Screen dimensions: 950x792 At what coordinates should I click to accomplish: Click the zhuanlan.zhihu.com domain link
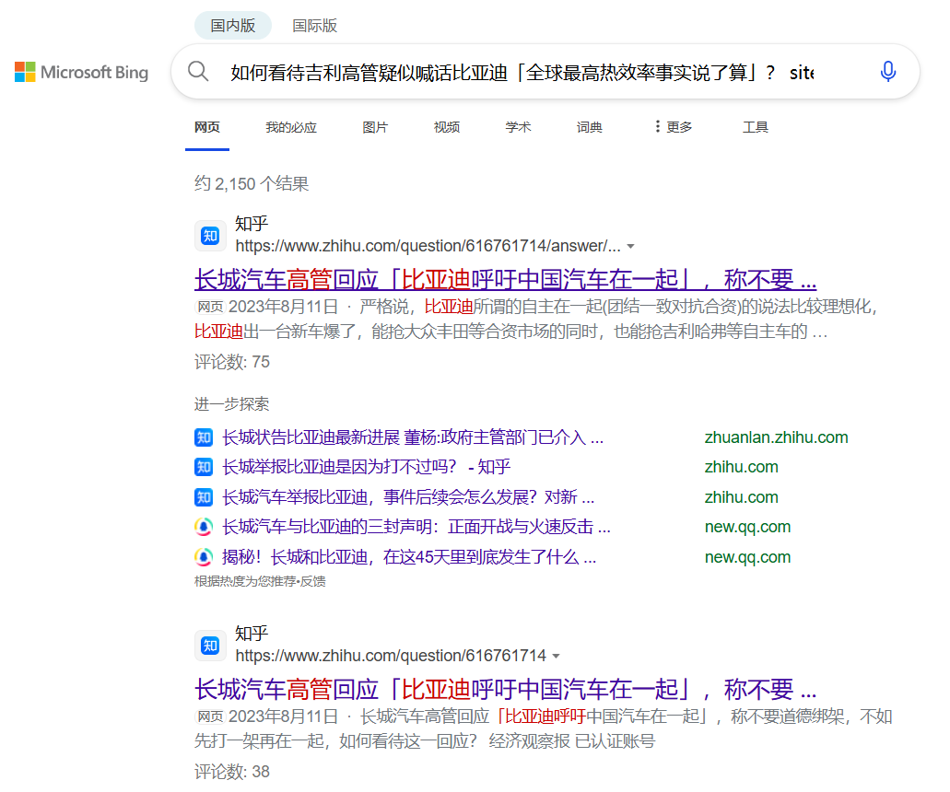(776, 437)
